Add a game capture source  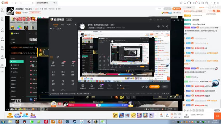click(63, 64)
